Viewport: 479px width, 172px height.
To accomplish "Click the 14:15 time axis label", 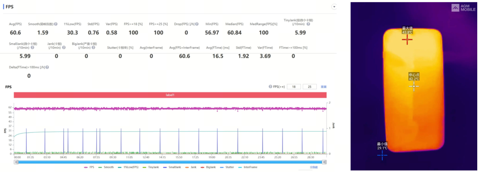I will tap(162, 157).
